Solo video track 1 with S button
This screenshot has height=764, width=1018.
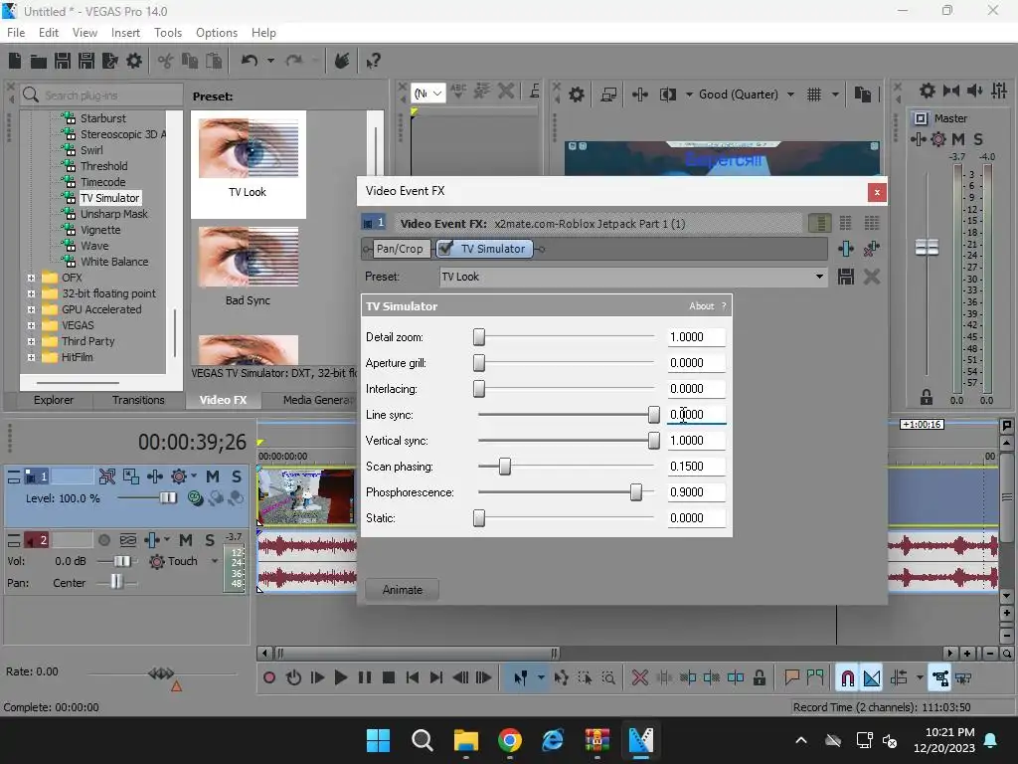(237, 477)
